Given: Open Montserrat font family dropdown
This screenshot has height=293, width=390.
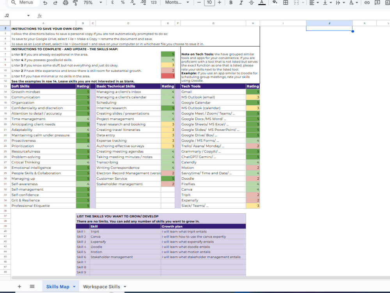Looking at the screenshot, I should (x=177, y=2).
